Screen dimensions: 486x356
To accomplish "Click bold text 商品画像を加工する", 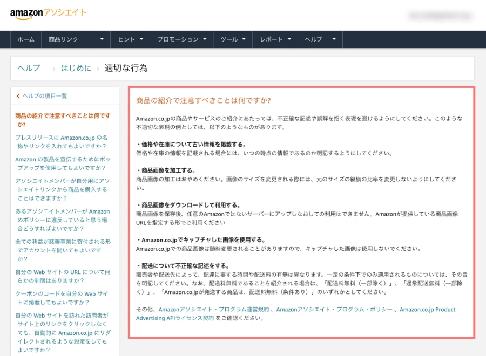I will (x=168, y=170).
